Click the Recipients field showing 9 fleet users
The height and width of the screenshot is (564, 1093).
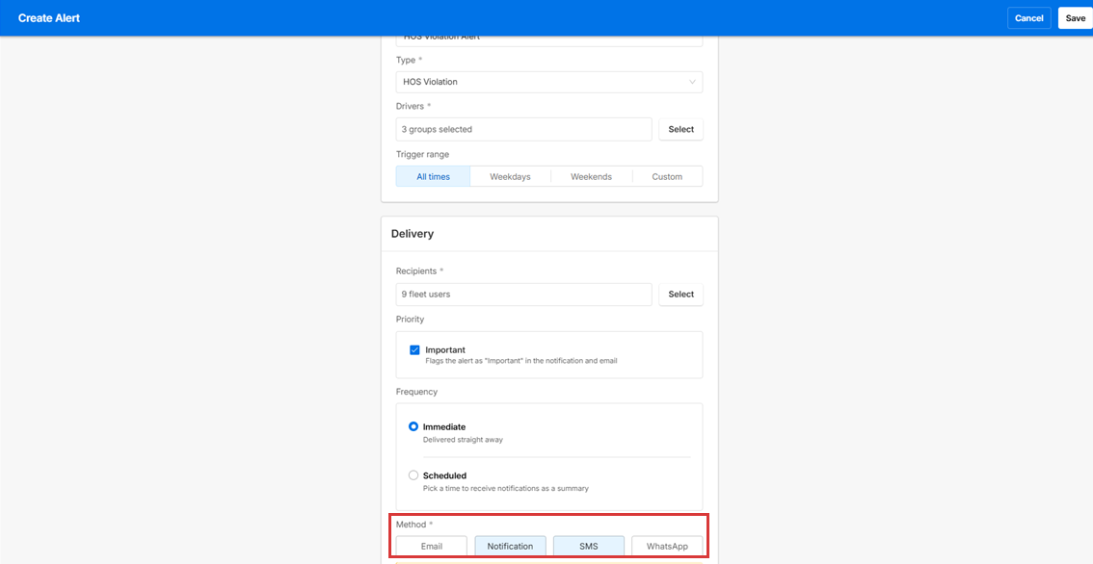(523, 295)
